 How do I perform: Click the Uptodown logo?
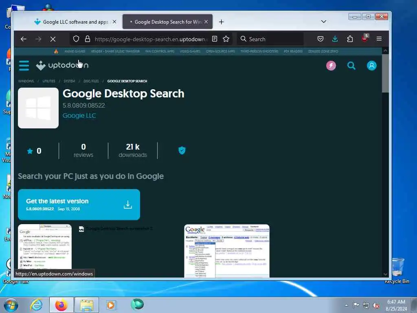pos(62,66)
